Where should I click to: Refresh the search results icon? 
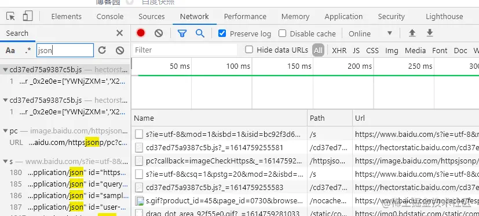click(x=102, y=50)
